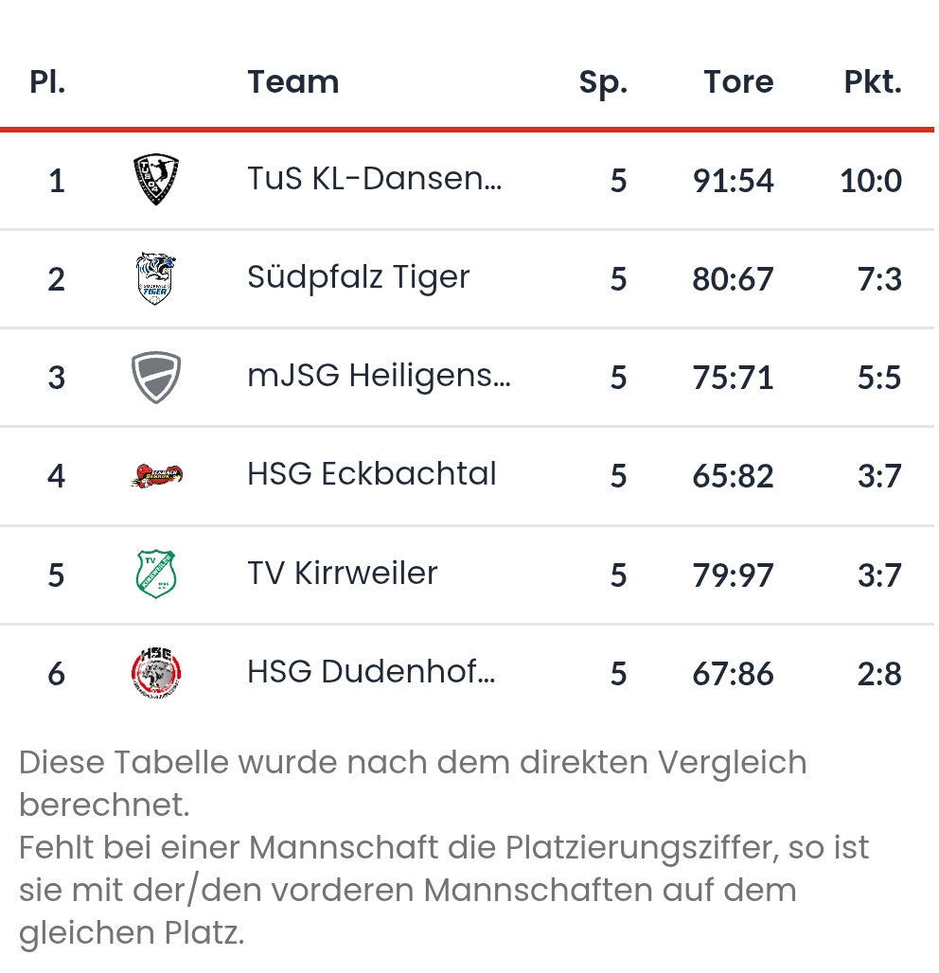Select the TV Kirrweiler team name
Screen dimensions: 939x973
pyautogui.click(x=342, y=573)
